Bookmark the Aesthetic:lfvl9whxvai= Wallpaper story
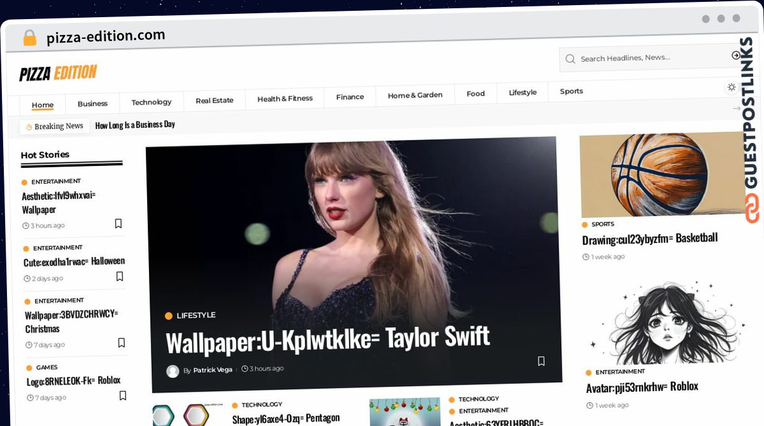 click(118, 224)
